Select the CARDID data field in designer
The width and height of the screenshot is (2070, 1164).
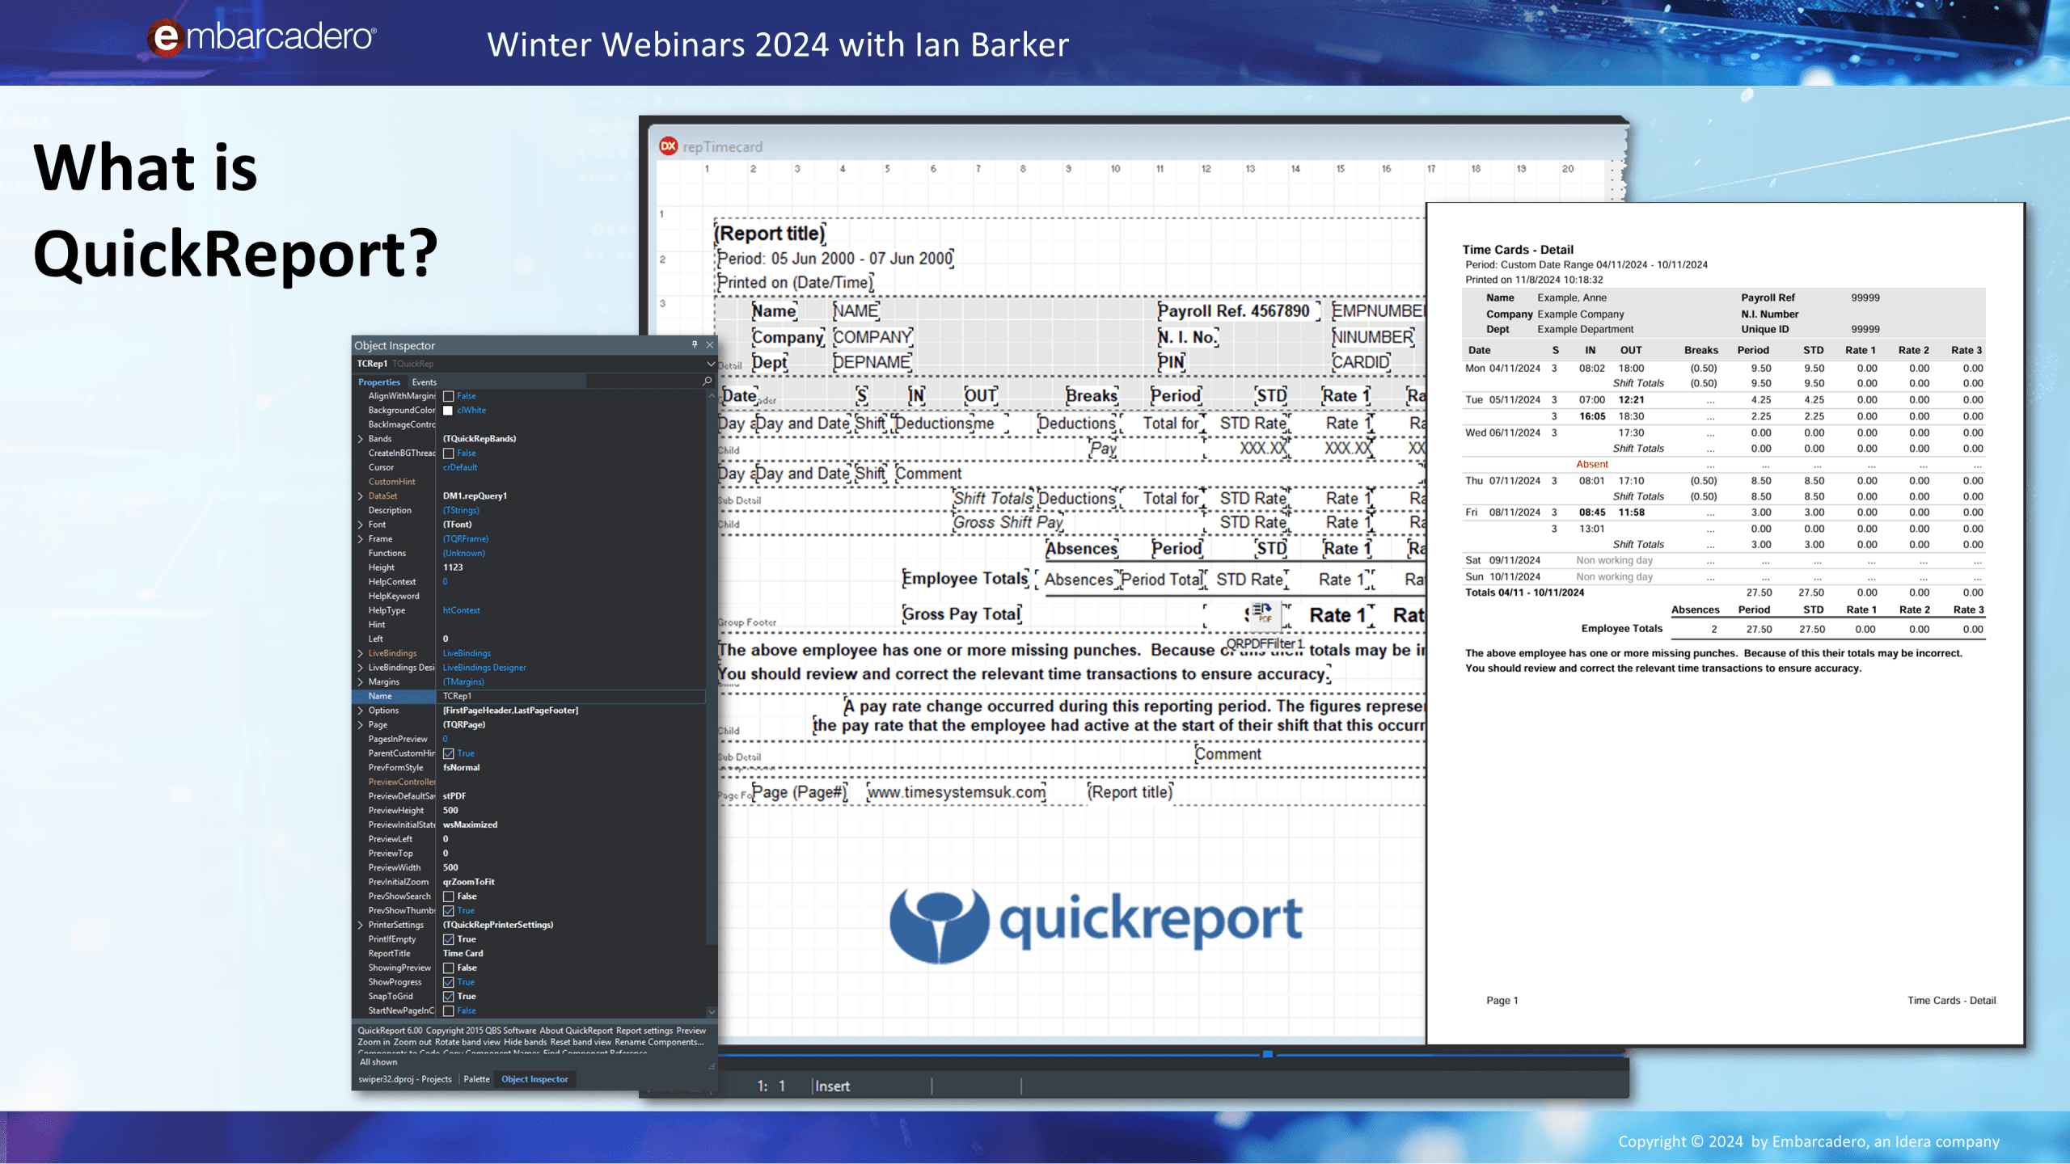pos(1361,362)
